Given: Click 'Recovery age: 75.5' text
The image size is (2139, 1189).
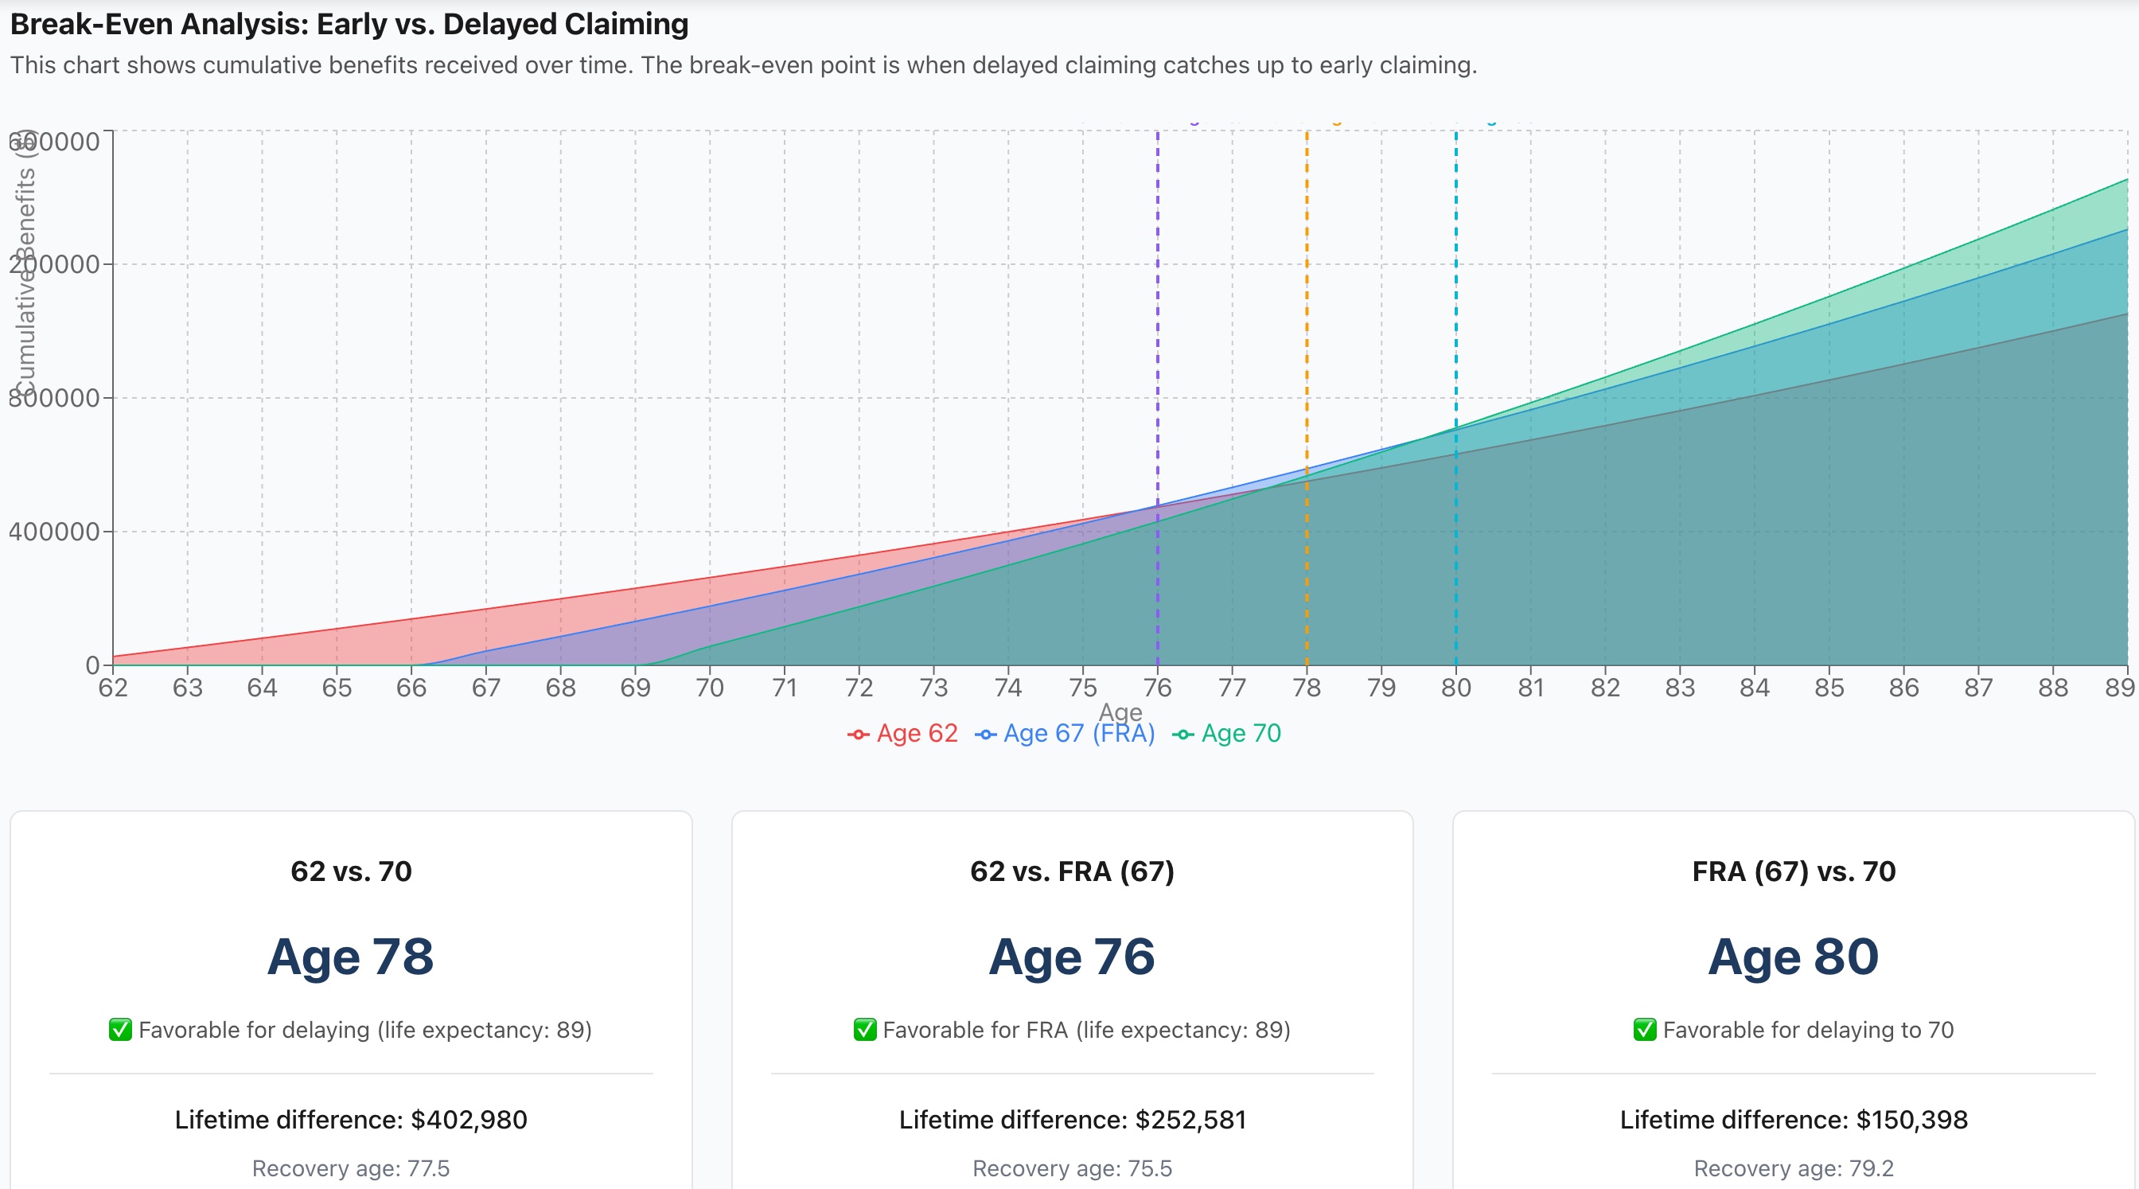Looking at the screenshot, I should click(1072, 1168).
